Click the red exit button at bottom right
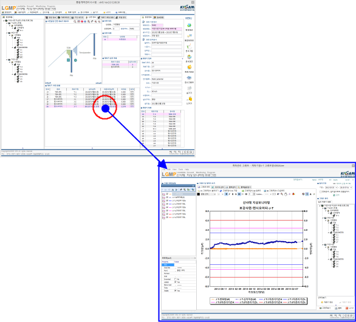Viewport: 356px width, 322px height. [350, 308]
